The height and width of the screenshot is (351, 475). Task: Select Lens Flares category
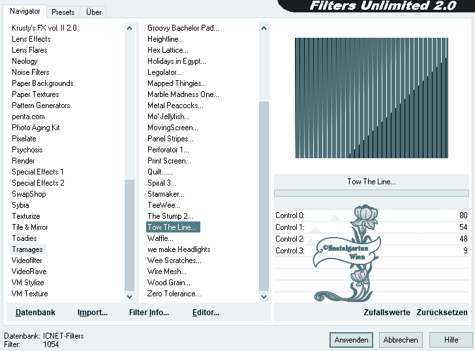[29, 50]
